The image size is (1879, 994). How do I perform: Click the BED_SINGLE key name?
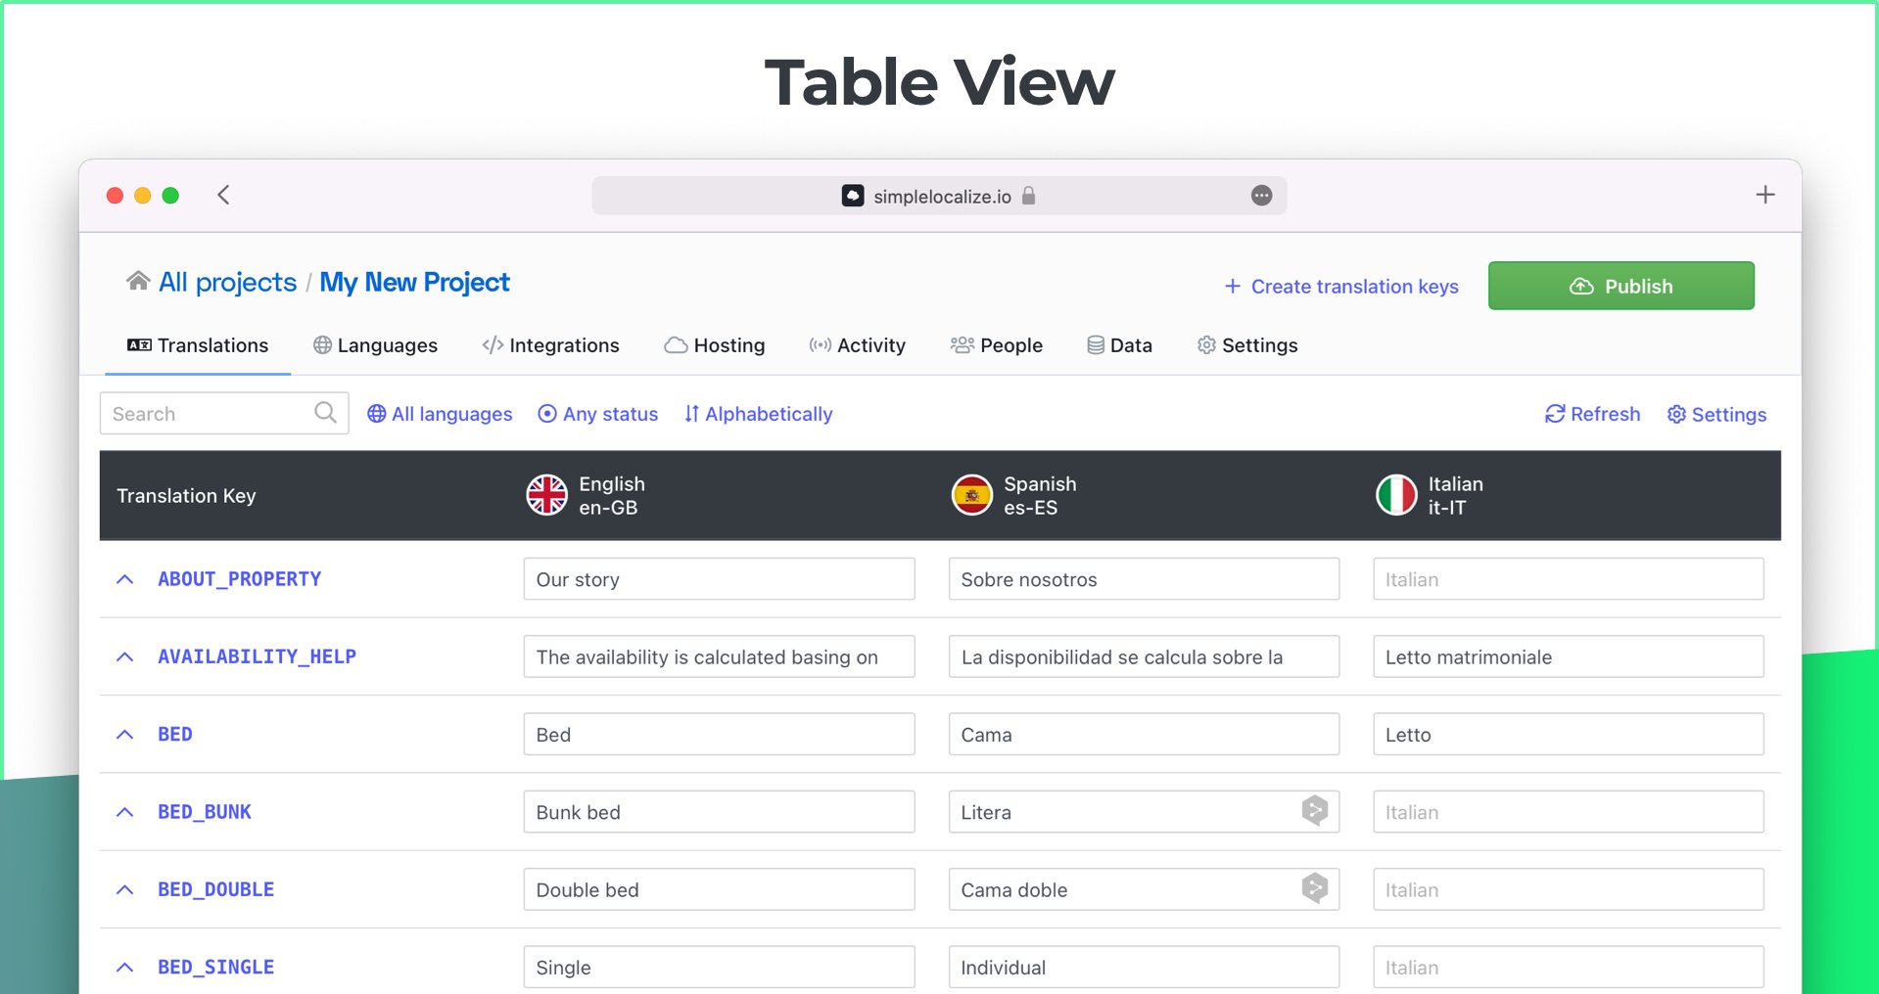tap(216, 967)
